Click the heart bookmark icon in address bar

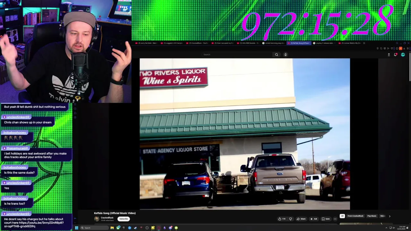pos(392,48)
